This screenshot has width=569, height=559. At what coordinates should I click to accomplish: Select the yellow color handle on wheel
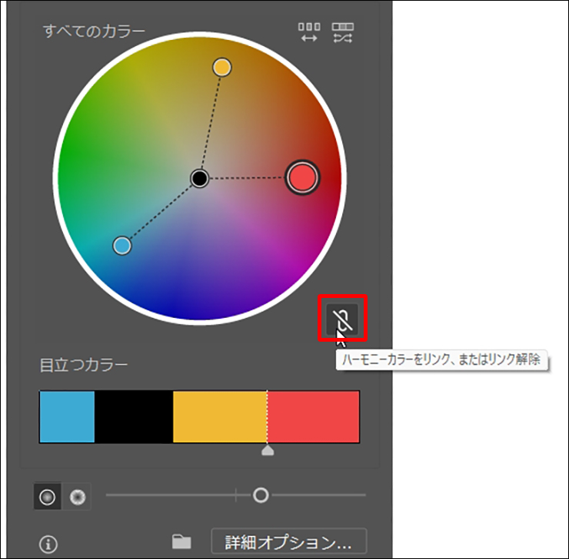(x=221, y=68)
